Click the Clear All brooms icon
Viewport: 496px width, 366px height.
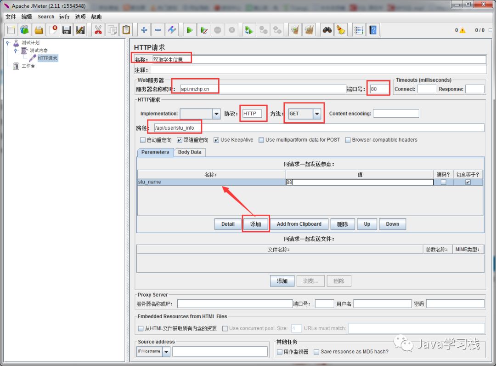309,30
